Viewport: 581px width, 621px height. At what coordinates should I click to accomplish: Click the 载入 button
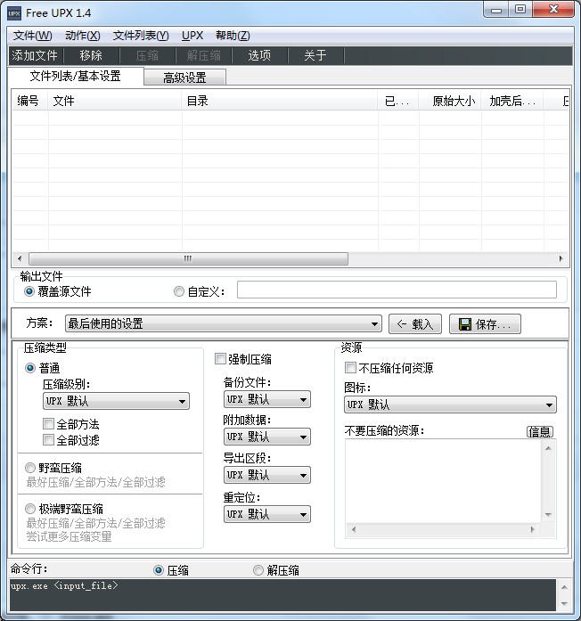[415, 324]
